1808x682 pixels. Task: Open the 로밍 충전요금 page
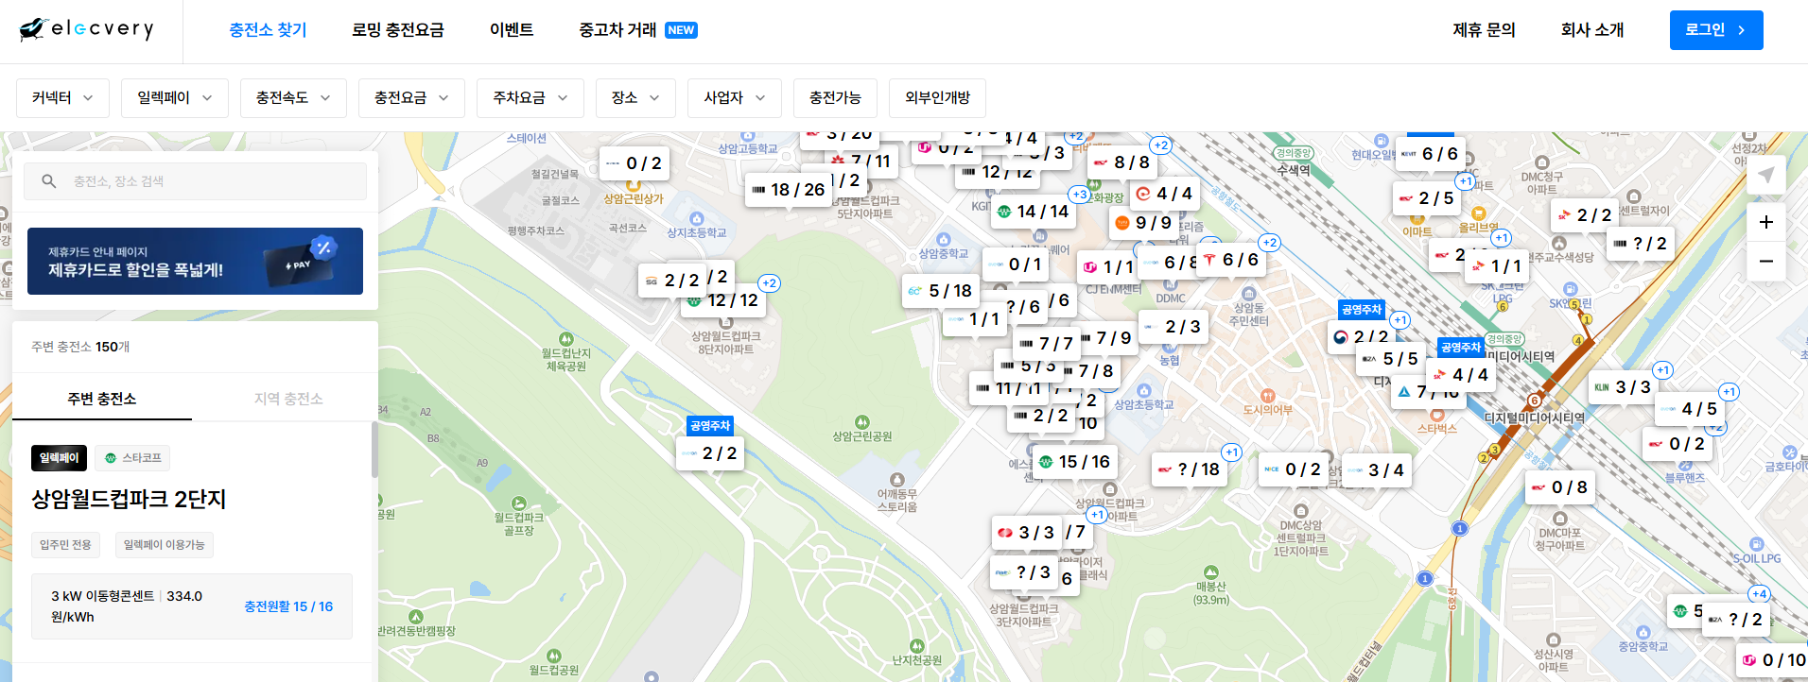click(x=398, y=30)
